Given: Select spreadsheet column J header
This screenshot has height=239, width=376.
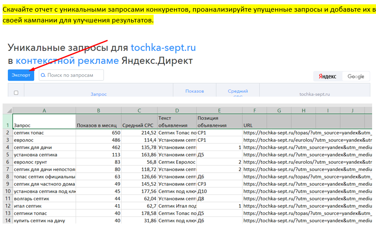Looking at the screenshot, I should [x=352, y=110].
